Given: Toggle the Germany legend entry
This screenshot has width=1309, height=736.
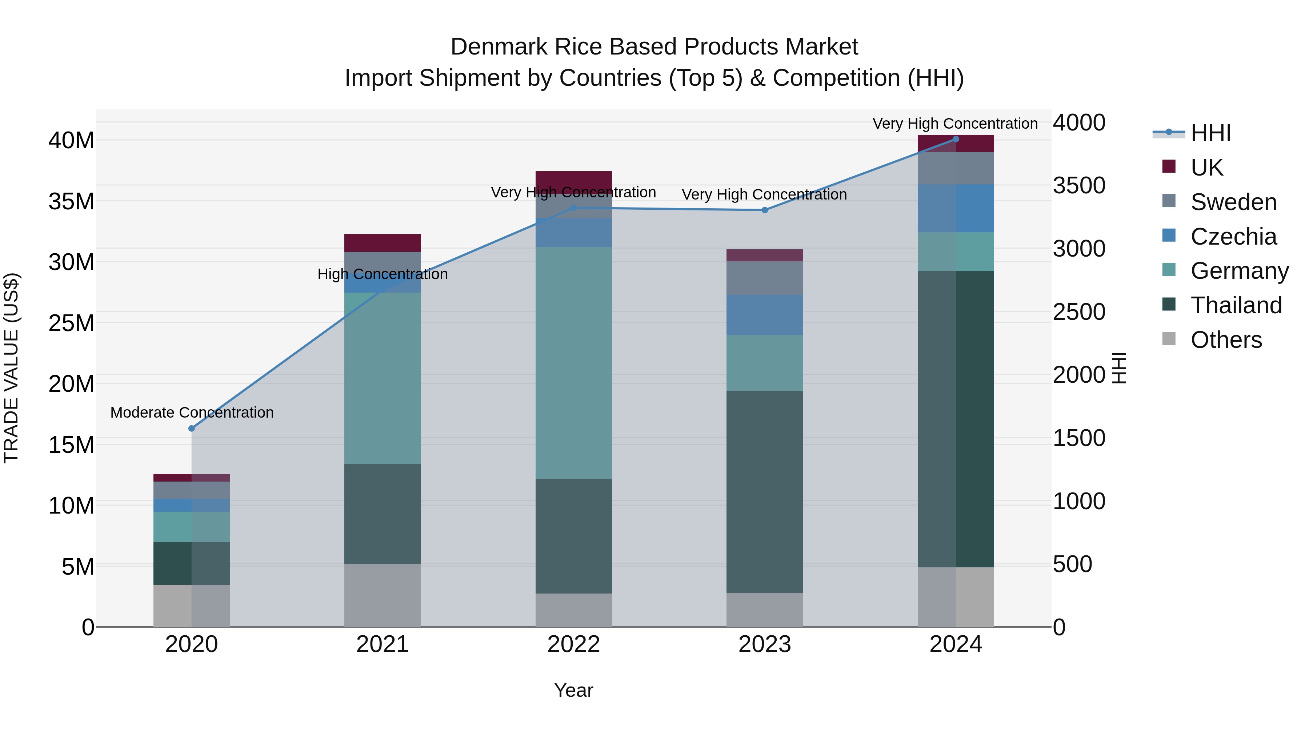Looking at the screenshot, I should click(x=1225, y=271).
